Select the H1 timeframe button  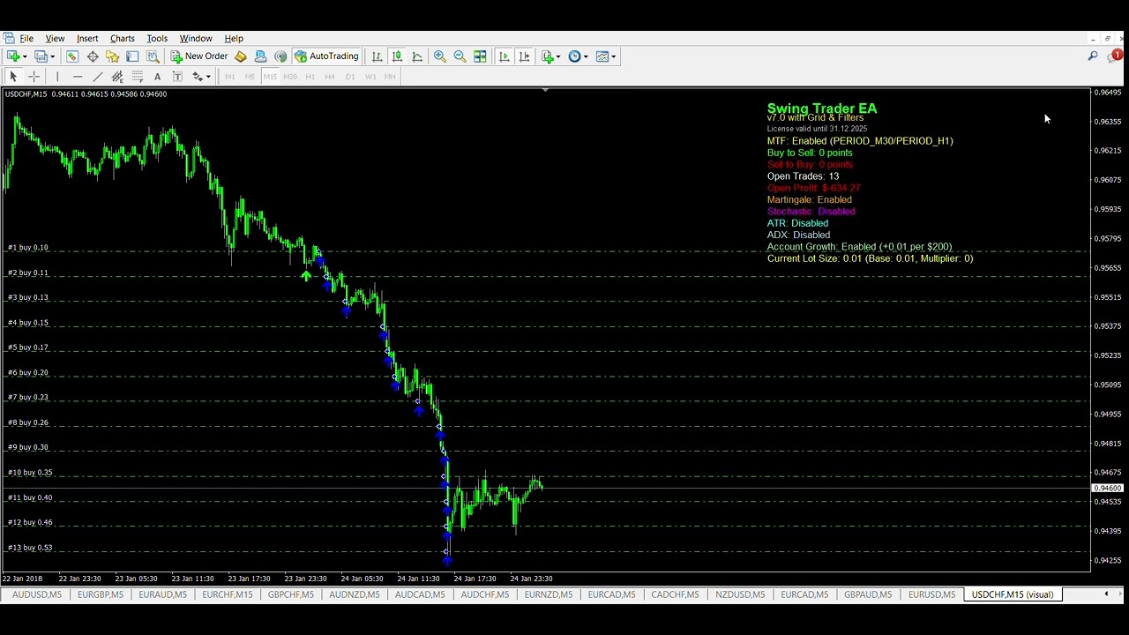click(x=310, y=77)
